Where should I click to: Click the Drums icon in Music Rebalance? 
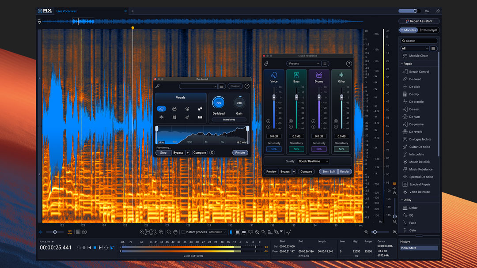click(x=319, y=75)
